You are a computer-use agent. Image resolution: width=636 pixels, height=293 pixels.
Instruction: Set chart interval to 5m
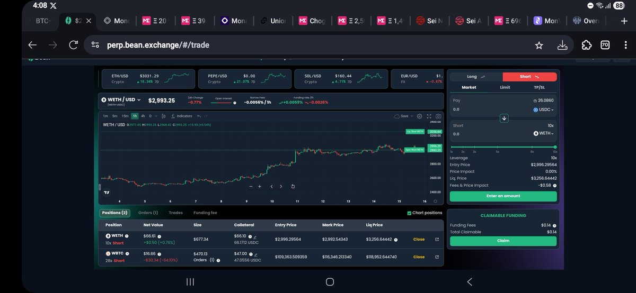coord(114,116)
